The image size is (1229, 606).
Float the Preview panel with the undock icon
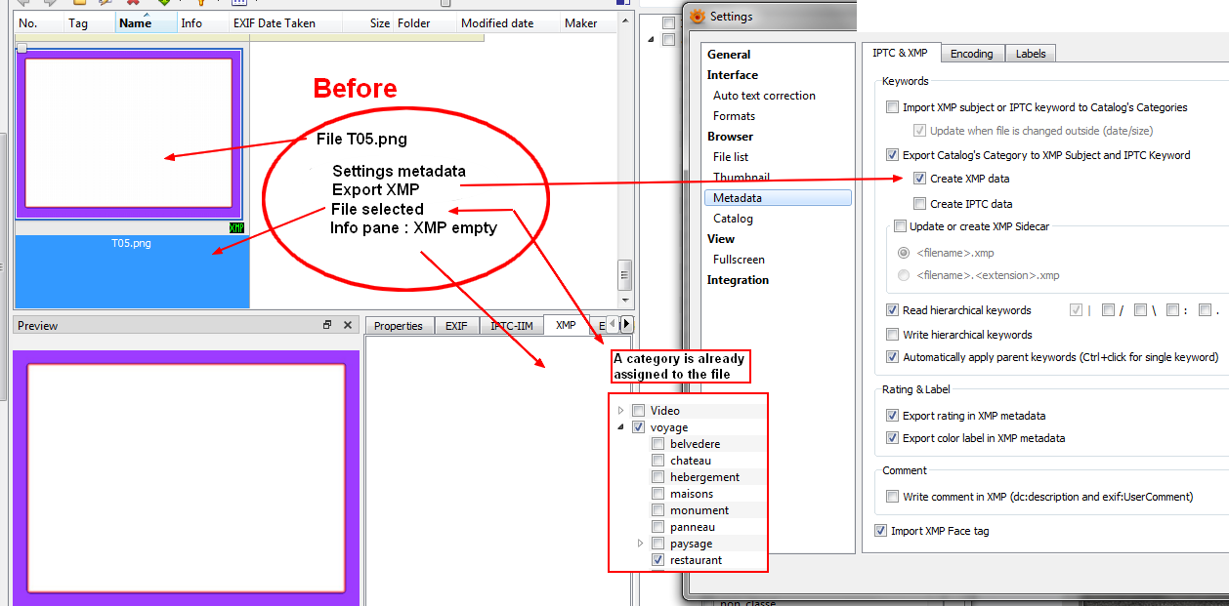click(328, 325)
